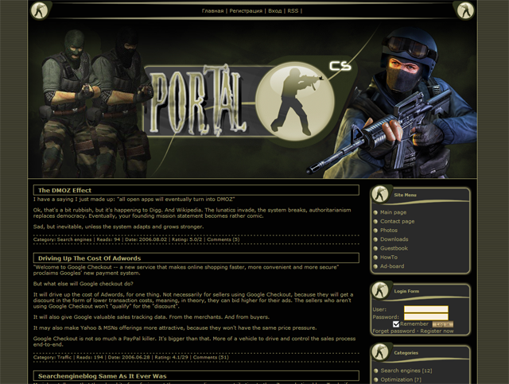
Task: Click the bullet icon beside Photos
Action: tap(375, 231)
